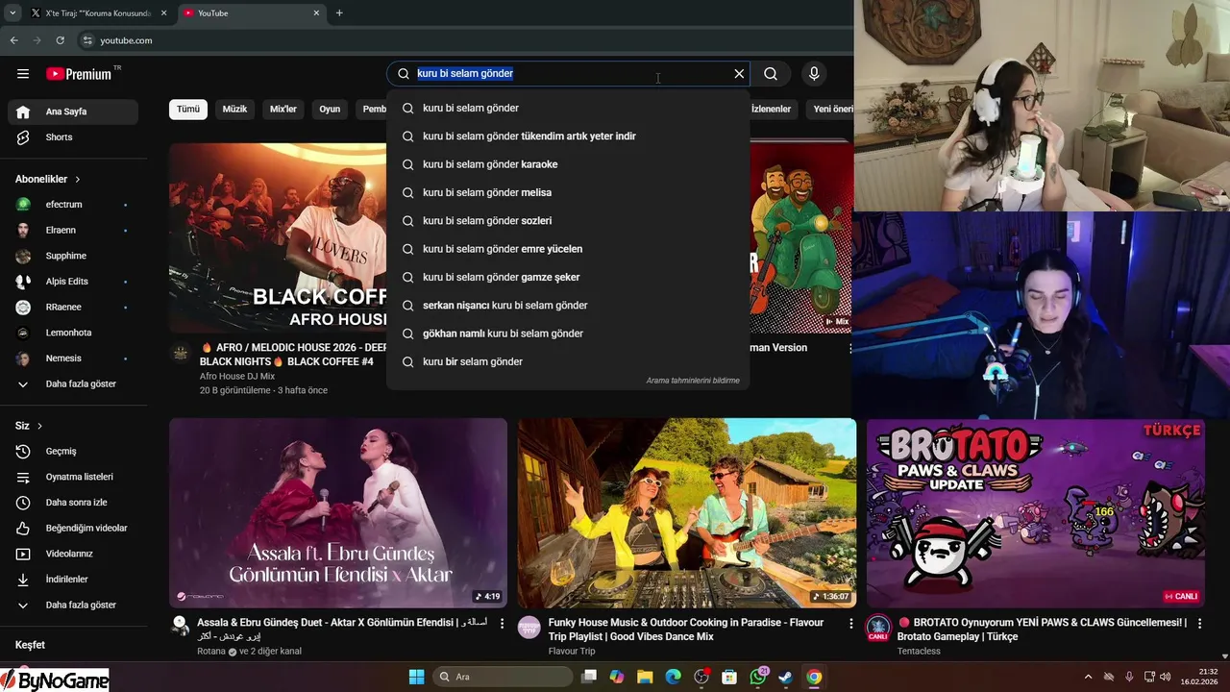The height and width of the screenshot is (692, 1230).
Task: Open WhatsApp from the taskbar
Action: click(x=758, y=677)
